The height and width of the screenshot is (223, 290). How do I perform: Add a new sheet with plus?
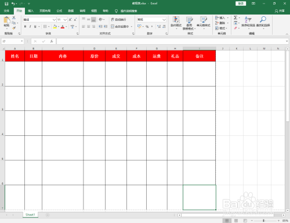[48, 215]
